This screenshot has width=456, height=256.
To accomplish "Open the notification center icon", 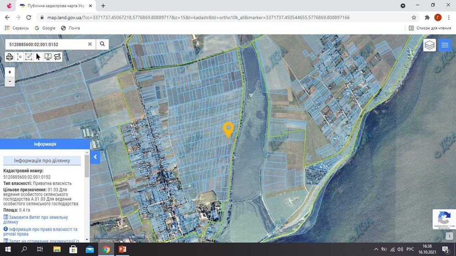I will tap(445, 249).
